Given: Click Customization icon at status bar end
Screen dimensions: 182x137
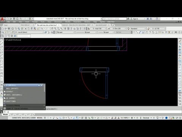Looking at the screenshot, I should click(180, 118).
